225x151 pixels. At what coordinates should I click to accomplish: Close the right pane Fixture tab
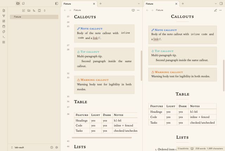pyautogui.click(x=176, y=4)
